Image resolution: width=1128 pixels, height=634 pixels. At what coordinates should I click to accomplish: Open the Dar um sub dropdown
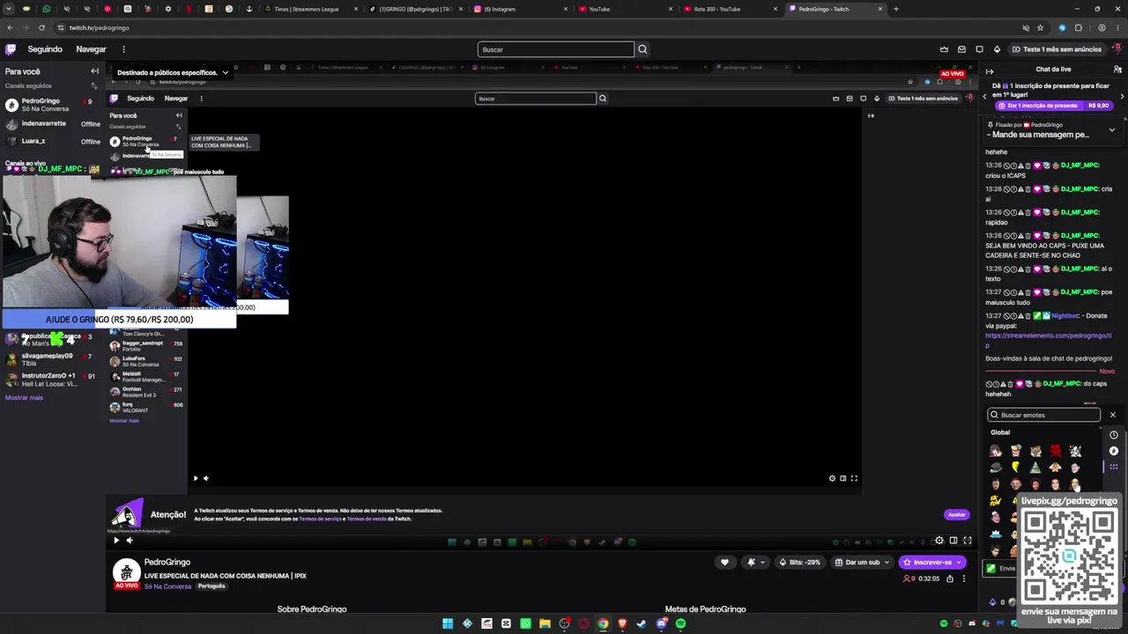pos(862,562)
